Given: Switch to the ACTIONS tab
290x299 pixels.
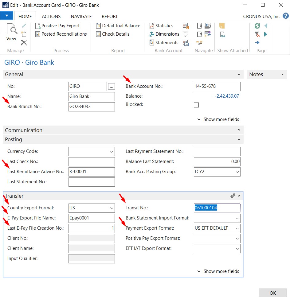Looking at the screenshot, I should point(51,16).
